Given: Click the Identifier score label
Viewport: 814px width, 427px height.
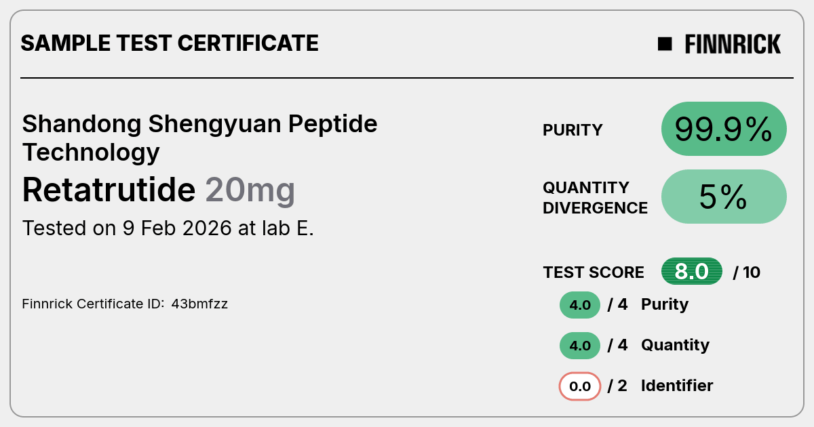Looking at the screenshot, I should pyautogui.click(x=677, y=386).
